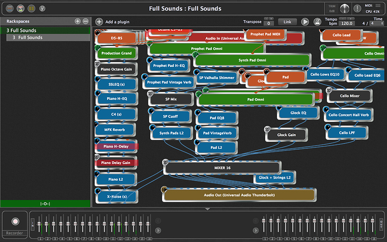Click the Link button
387x242 pixels.
pyautogui.click(x=287, y=22)
